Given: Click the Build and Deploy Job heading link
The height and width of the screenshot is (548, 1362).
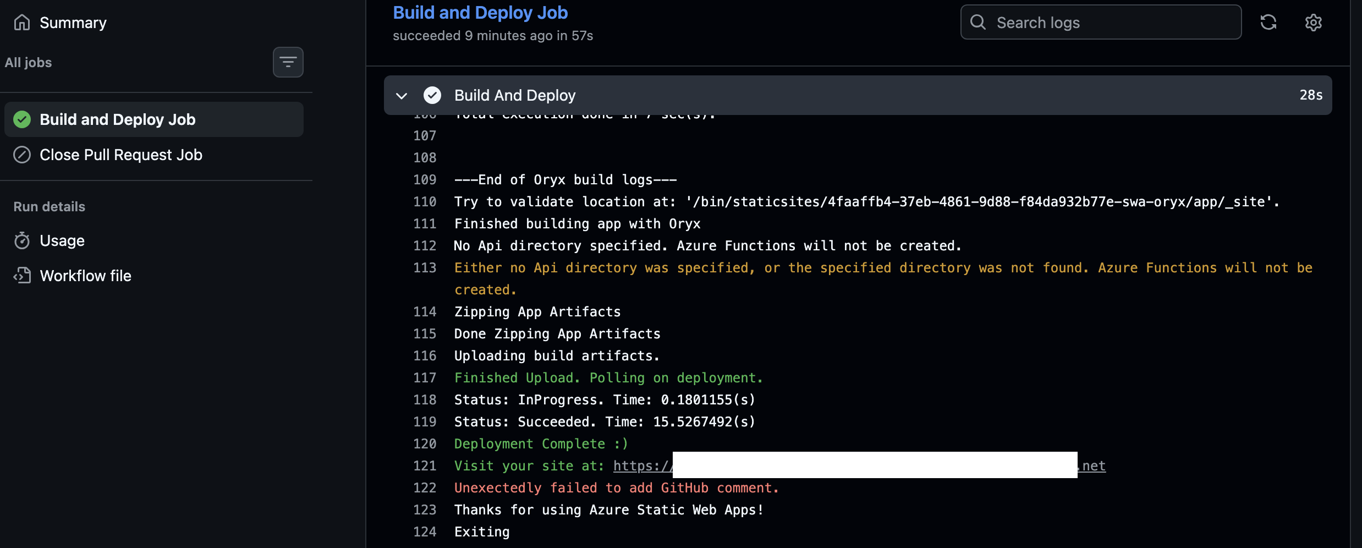Looking at the screenshot, I should click(480, 13).
